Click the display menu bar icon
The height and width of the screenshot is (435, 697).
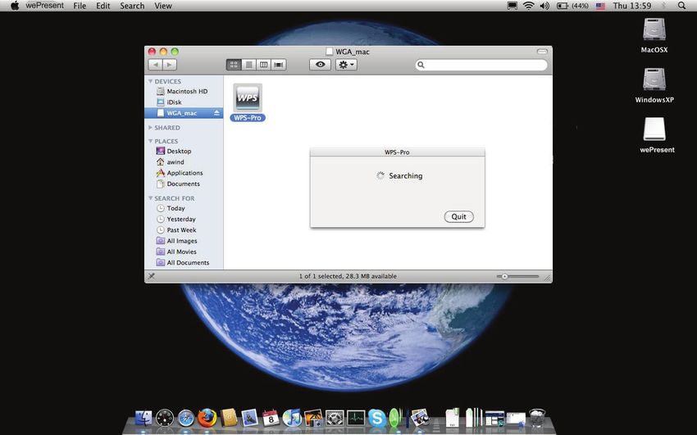click(512, 6)
